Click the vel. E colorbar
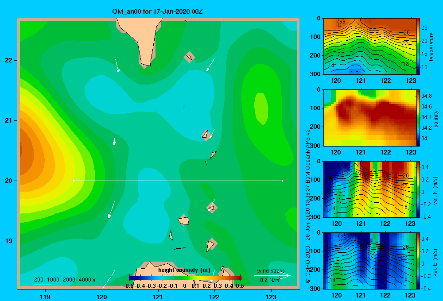 (x=418, y=261)
